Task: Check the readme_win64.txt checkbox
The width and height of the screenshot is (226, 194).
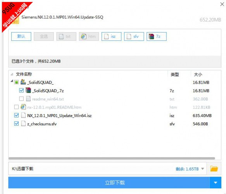Action: coord(21,99)
